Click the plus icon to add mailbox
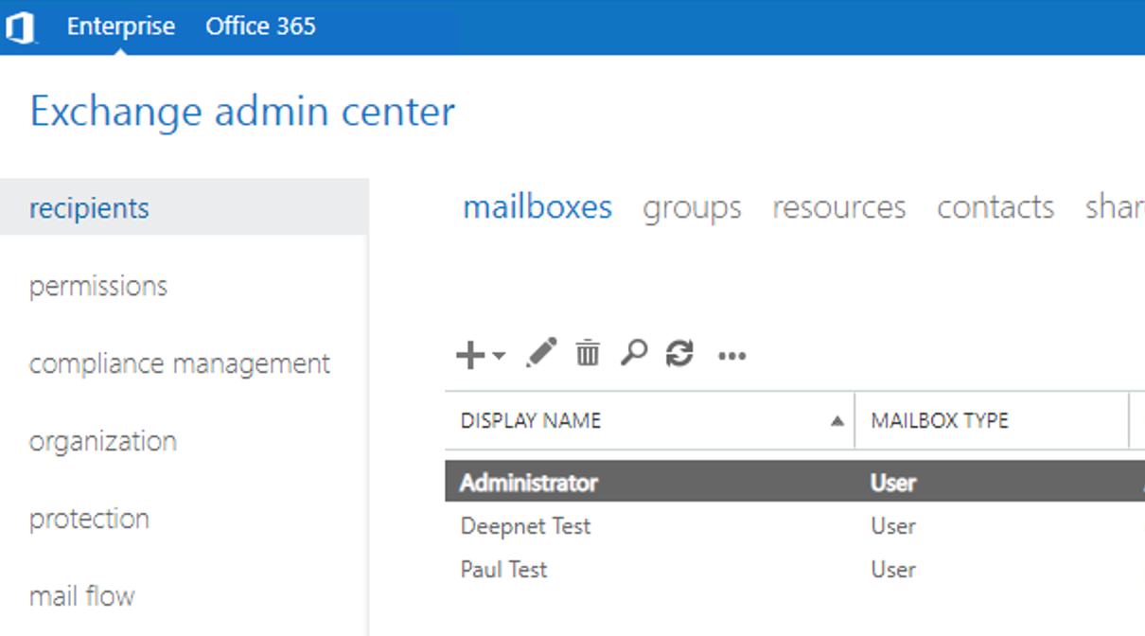This screenshot has height=636, width=1145. (470, 356)
